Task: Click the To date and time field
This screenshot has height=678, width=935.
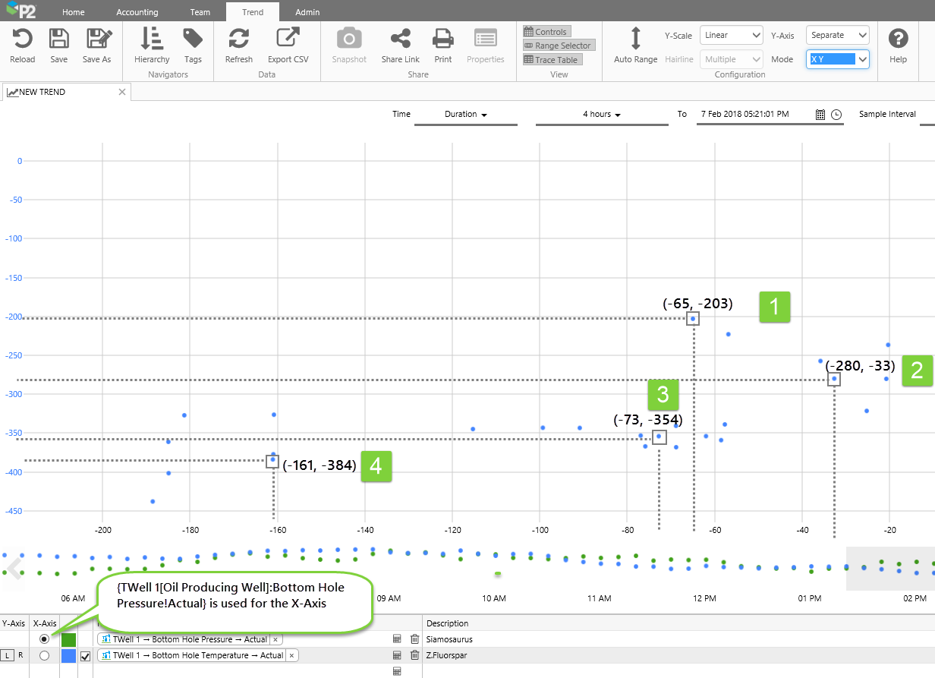Action: [751, 115]
